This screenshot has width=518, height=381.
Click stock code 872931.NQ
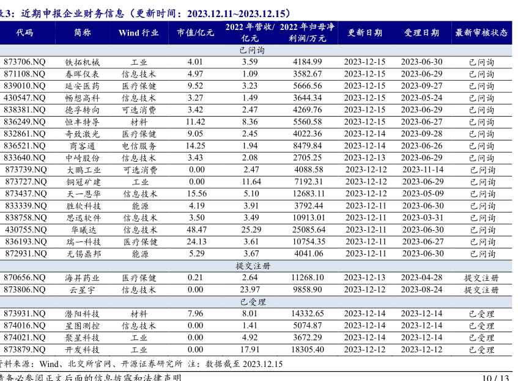[x=26, y=253]
